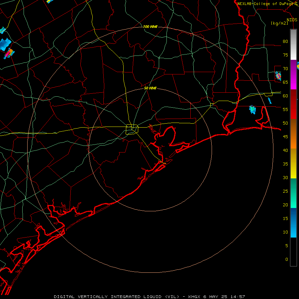Click the 45 value on the color scale

click(x=285, y=137)
